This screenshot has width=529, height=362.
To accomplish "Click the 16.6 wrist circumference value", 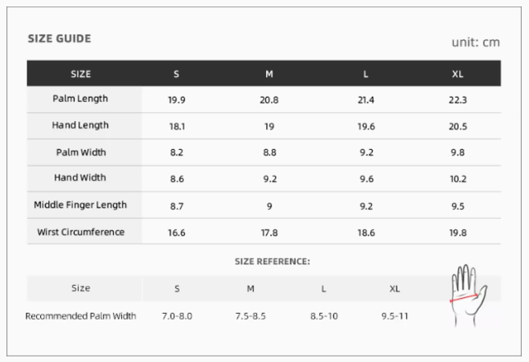I will coord(176,233).
